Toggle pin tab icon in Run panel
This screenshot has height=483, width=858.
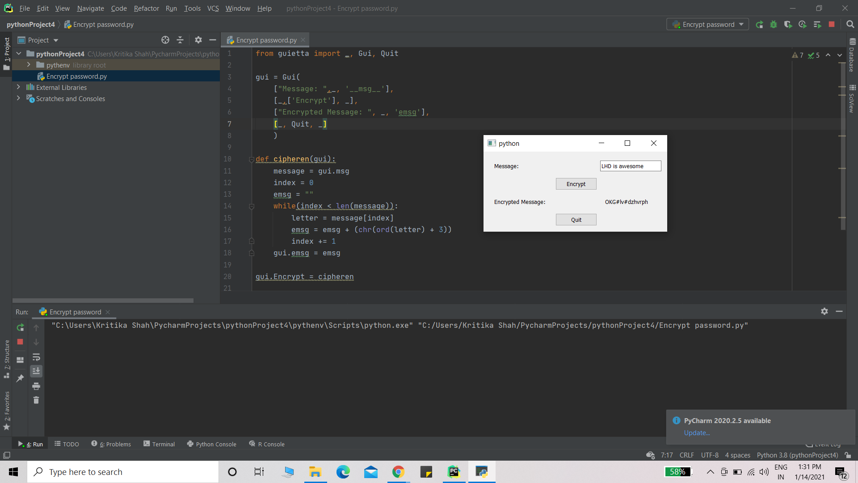coord(20,378)
